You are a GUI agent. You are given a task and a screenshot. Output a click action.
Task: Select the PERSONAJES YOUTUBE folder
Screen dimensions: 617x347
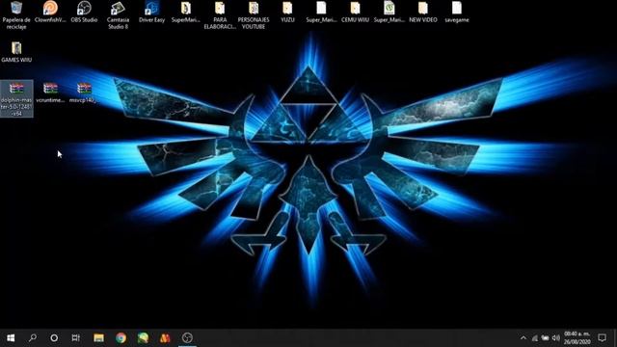tap(254, 15)
